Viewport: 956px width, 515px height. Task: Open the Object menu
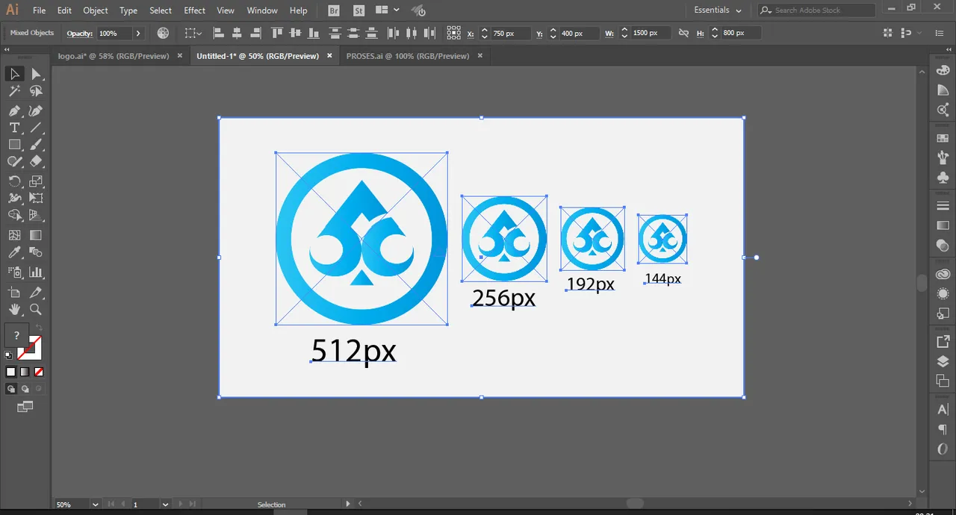96,10
